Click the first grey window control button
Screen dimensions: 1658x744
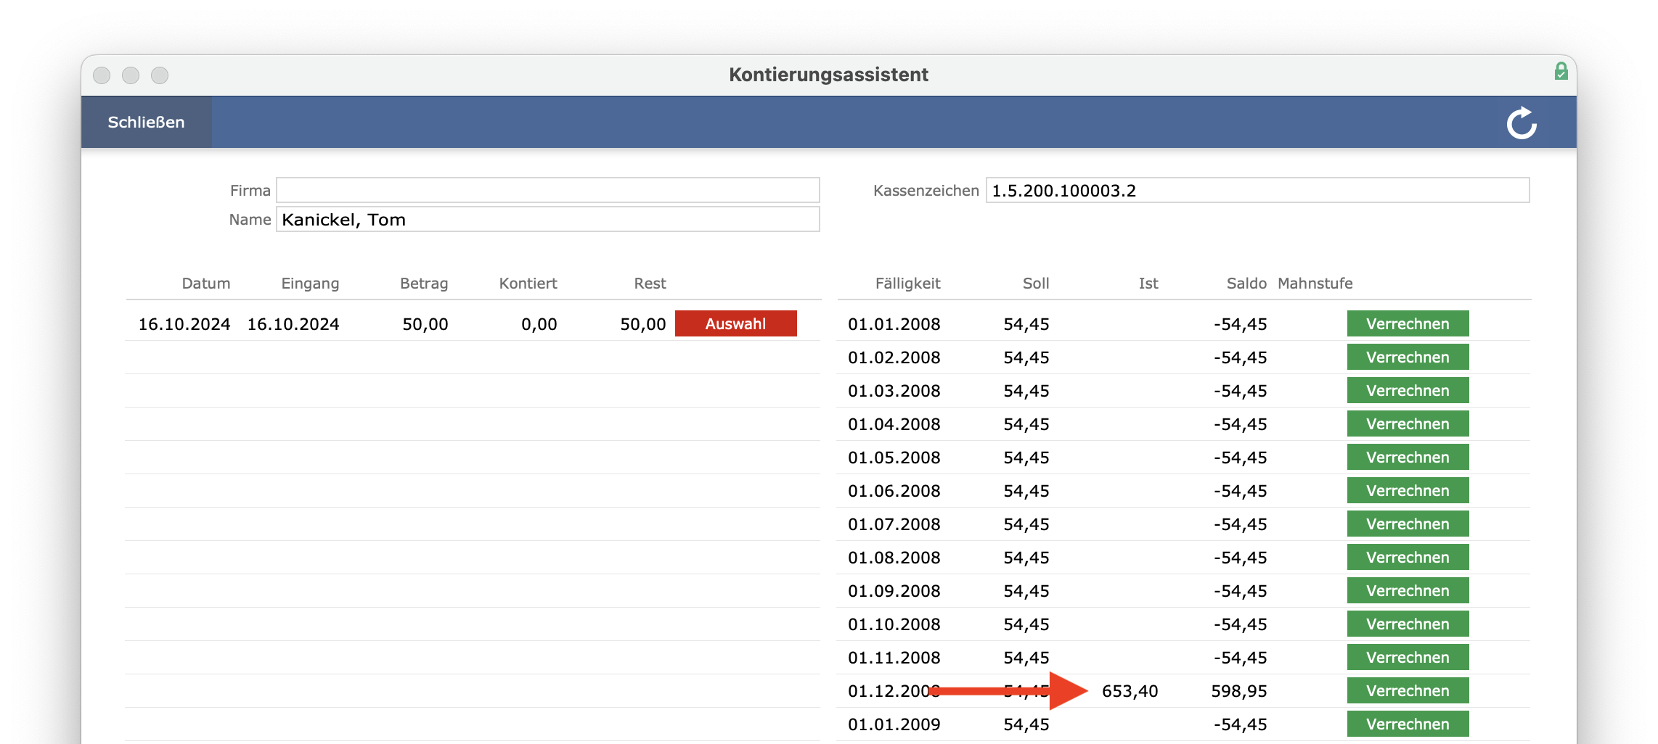(102, 75)
